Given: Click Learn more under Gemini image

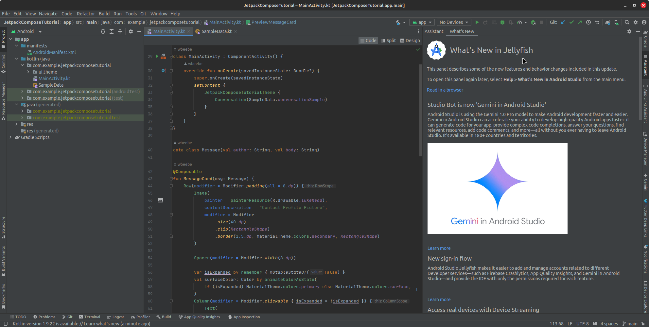Looking at the screenshot, I should tap(439, 248).
